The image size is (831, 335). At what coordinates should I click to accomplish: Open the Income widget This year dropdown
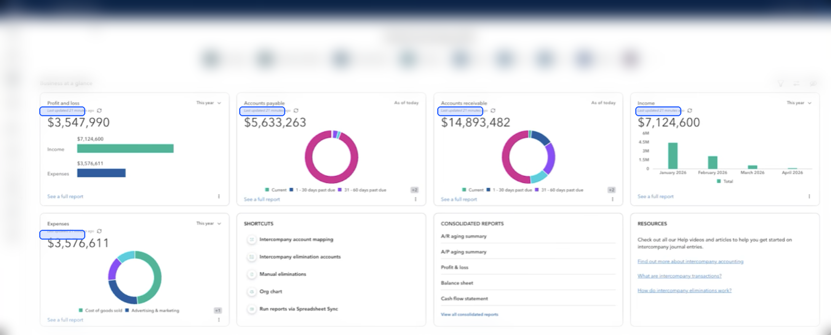(799, 103)
